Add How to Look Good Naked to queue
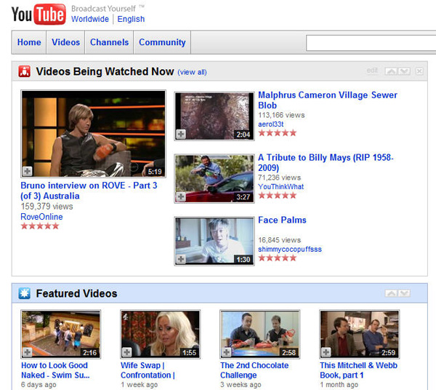 click(28, 352)
